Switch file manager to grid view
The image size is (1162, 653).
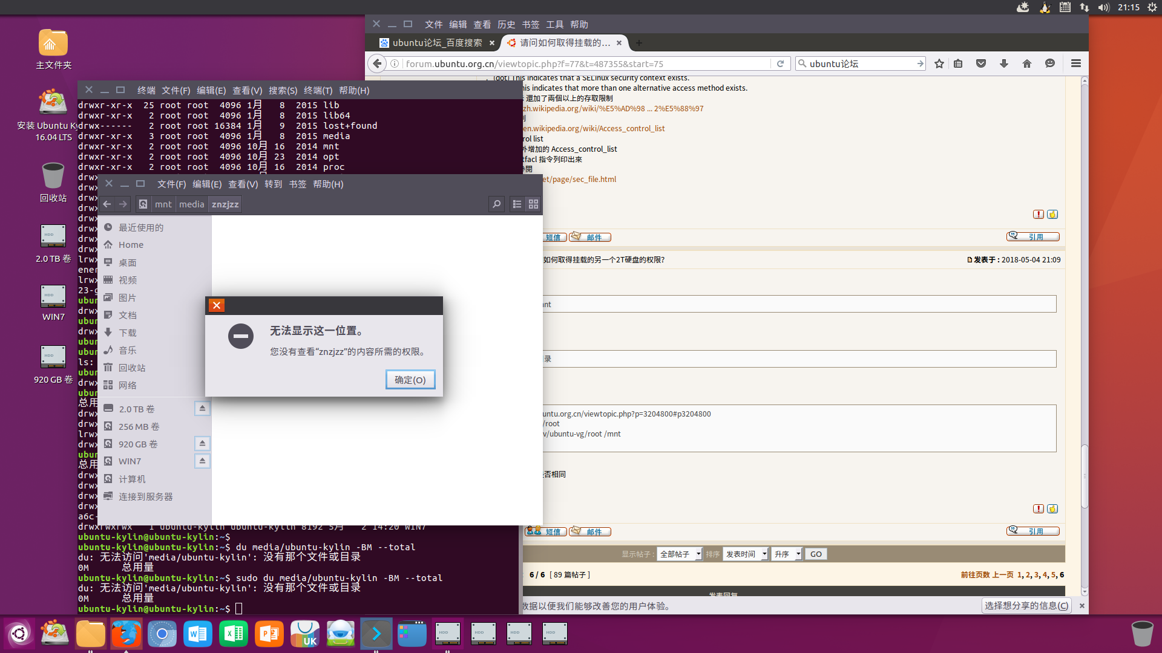pos(533,204)
